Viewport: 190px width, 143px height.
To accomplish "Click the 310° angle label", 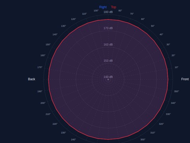I will [x=153, y=133].
